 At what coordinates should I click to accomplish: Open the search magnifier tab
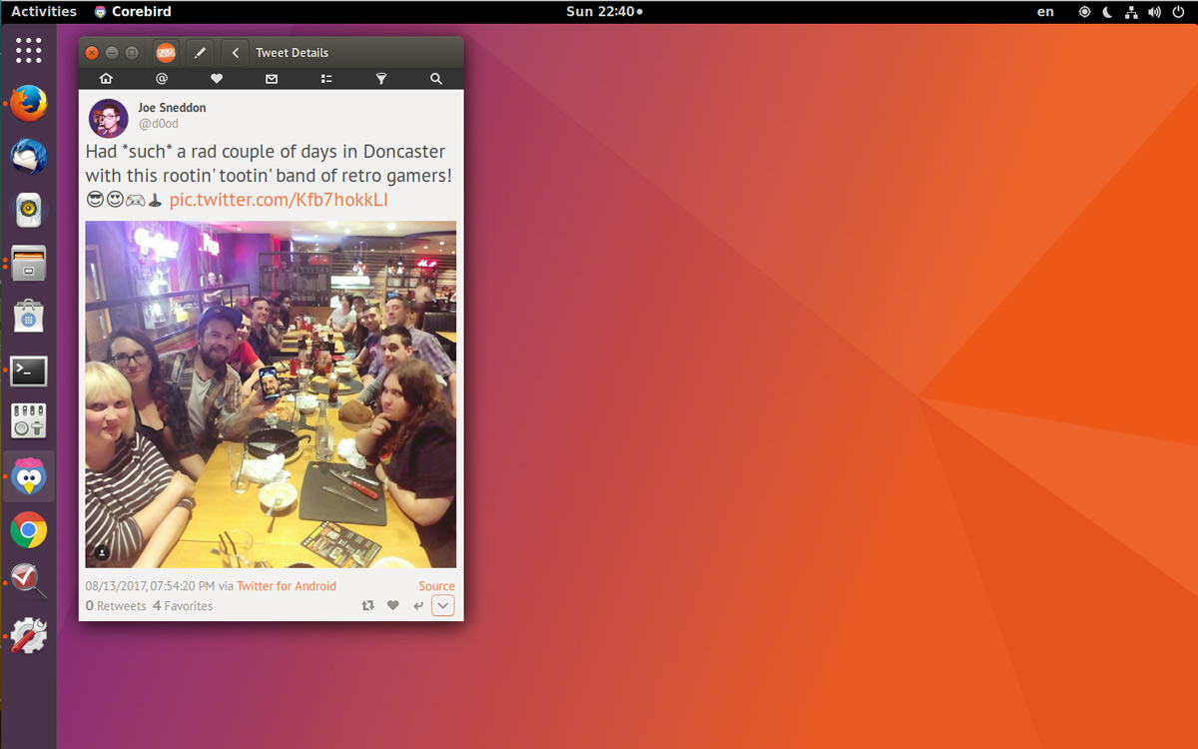tap(436, 79)
